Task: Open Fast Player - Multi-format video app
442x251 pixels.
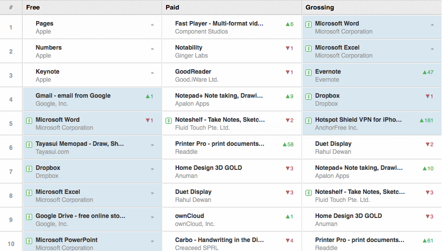Action: [219, 24]
